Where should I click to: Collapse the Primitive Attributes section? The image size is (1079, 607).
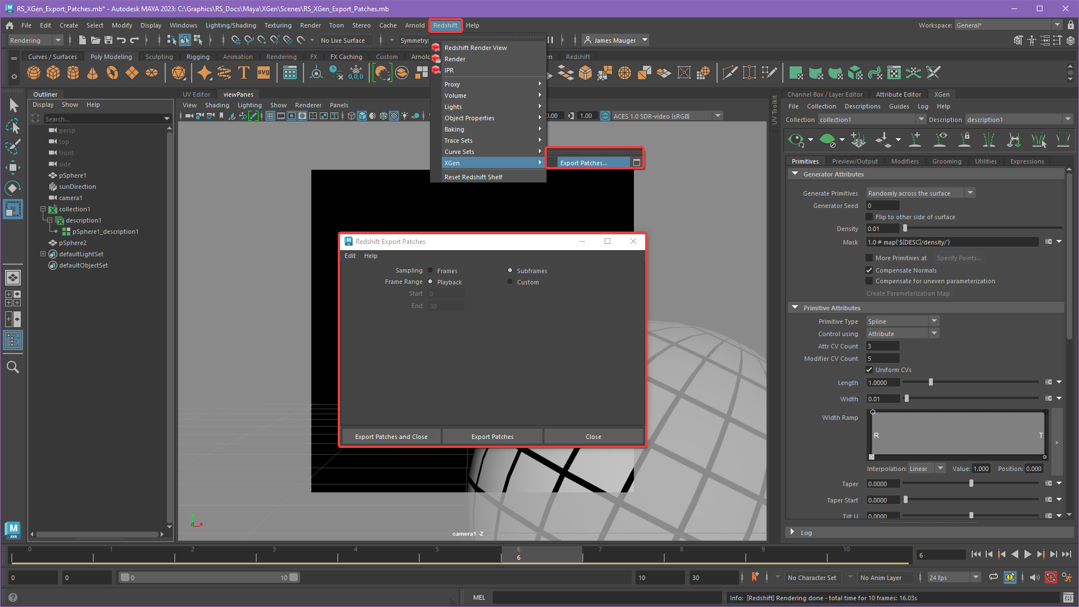pos(795,307)
